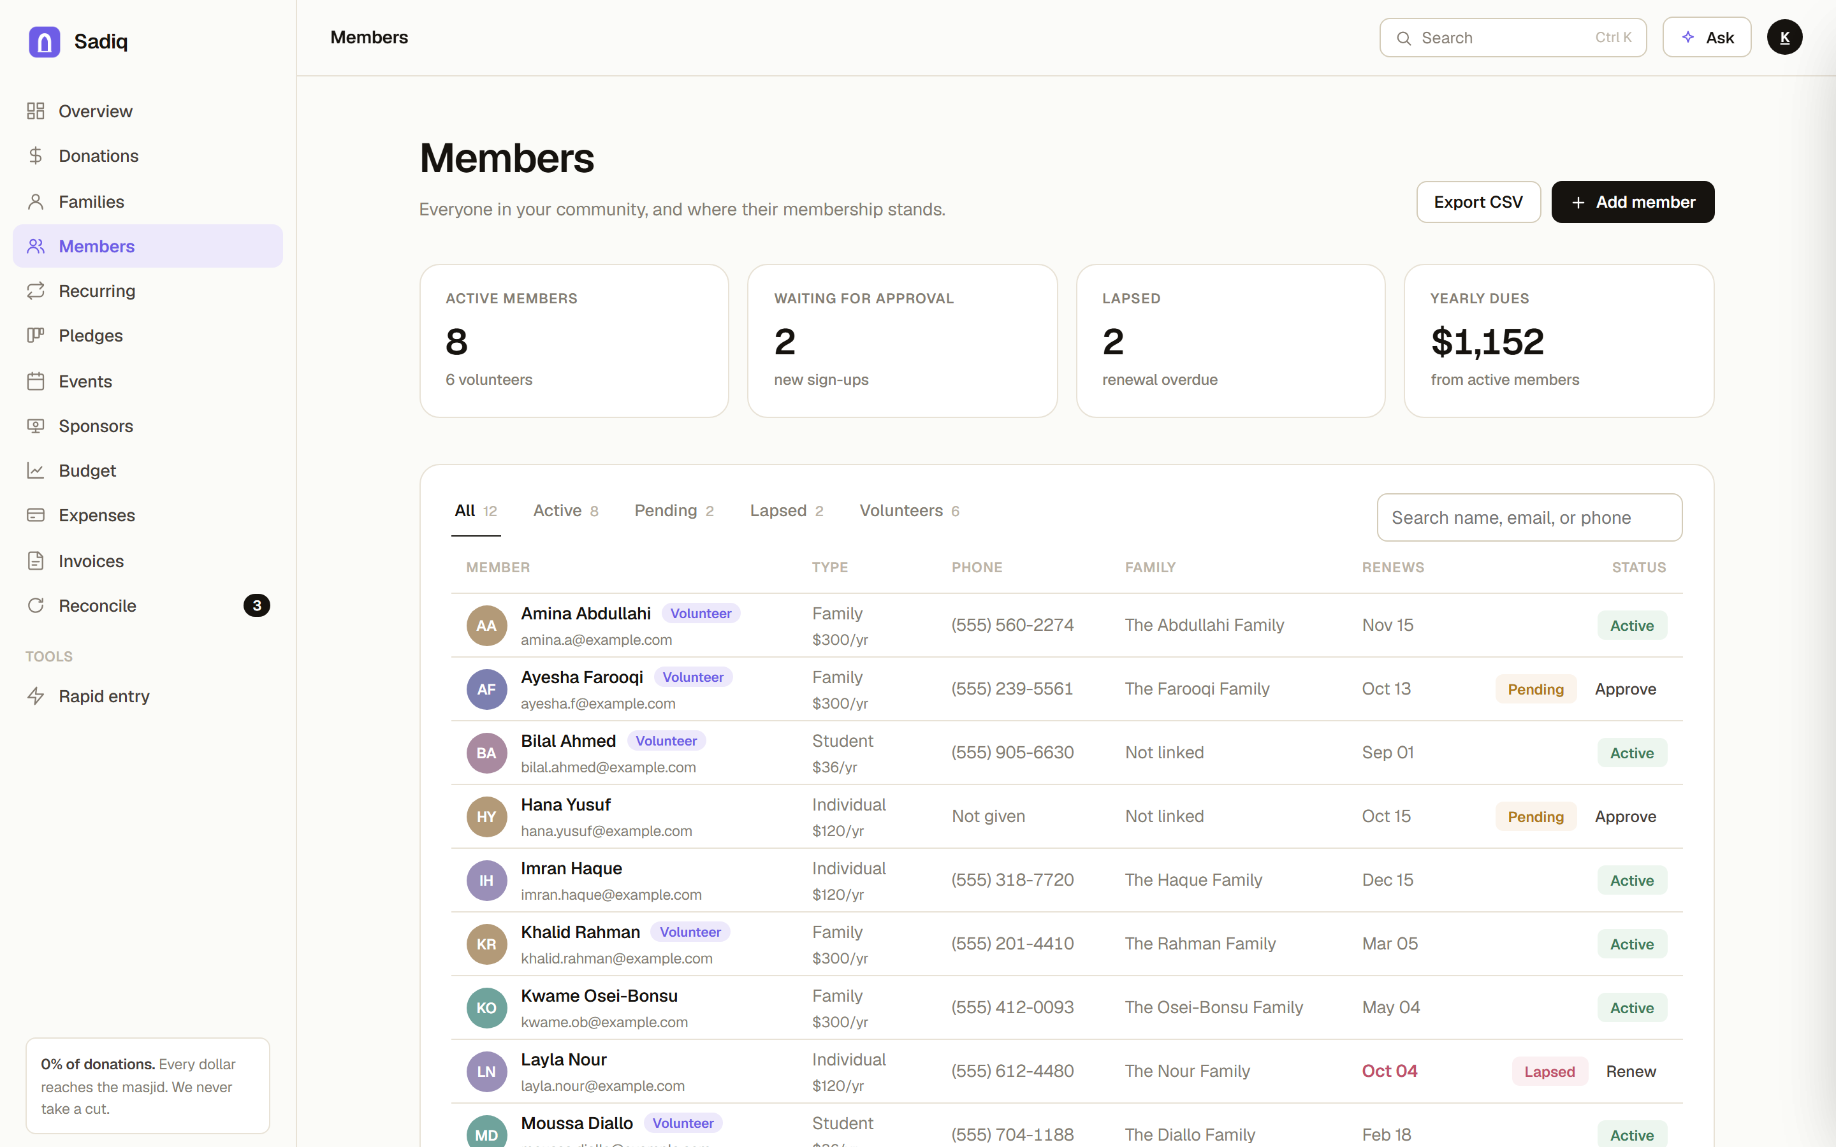Click The Haque Family cell

(1193, 880)
